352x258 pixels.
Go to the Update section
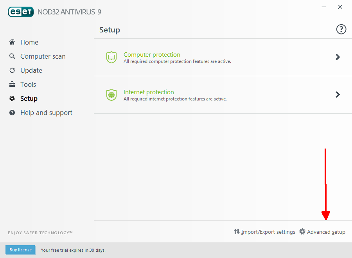(x=31, y=70)
